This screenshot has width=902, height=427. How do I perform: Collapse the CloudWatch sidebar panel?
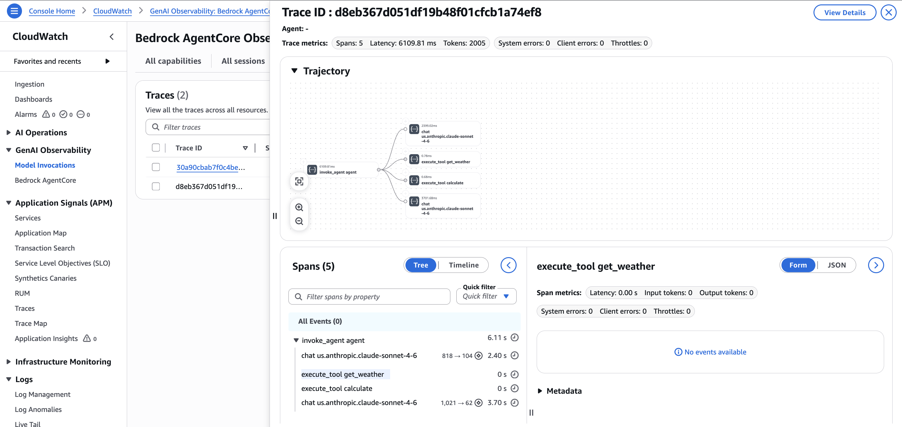point(111,36)
